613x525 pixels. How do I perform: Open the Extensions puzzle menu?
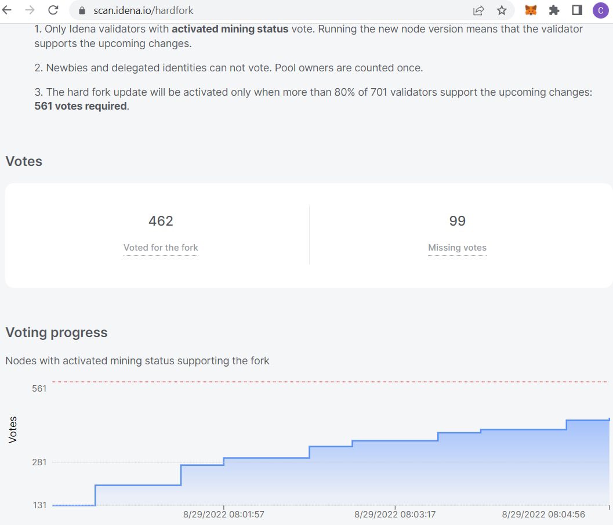(554, 10)
